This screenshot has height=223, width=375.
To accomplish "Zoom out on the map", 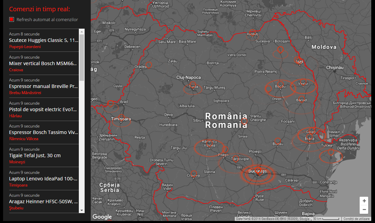I will (364, 210).
